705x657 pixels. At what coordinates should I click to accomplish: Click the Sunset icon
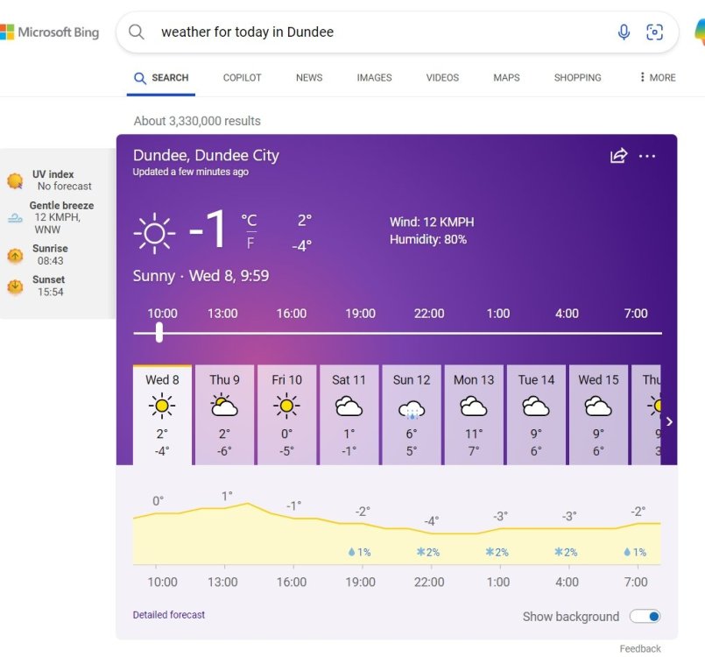coord(15,286)
